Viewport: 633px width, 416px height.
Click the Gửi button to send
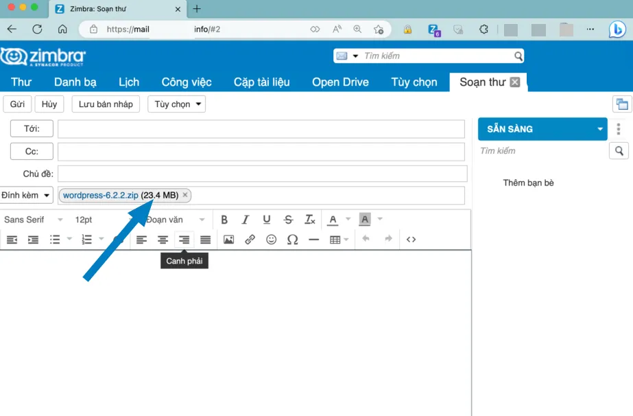click(17, 104)
